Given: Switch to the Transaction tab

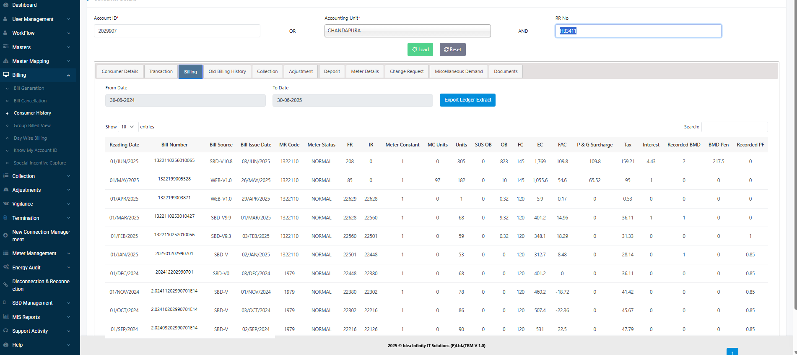Looking at the screenshot, I should click(161, 71).
